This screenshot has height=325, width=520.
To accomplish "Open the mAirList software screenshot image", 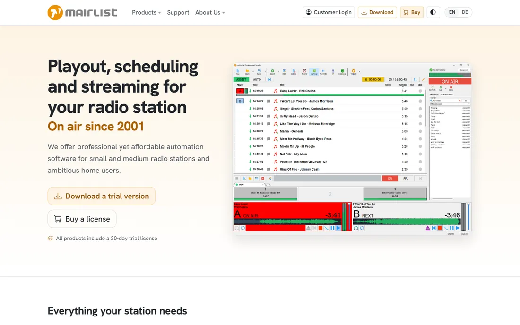I will [352, 149].
